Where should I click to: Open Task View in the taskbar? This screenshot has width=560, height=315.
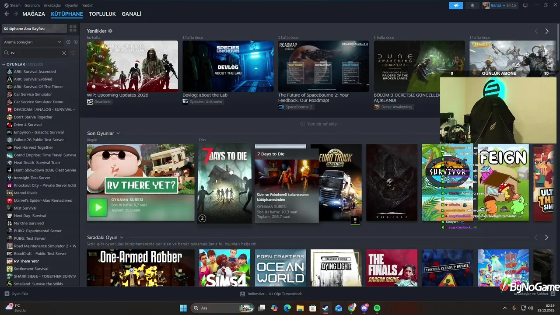262,308
